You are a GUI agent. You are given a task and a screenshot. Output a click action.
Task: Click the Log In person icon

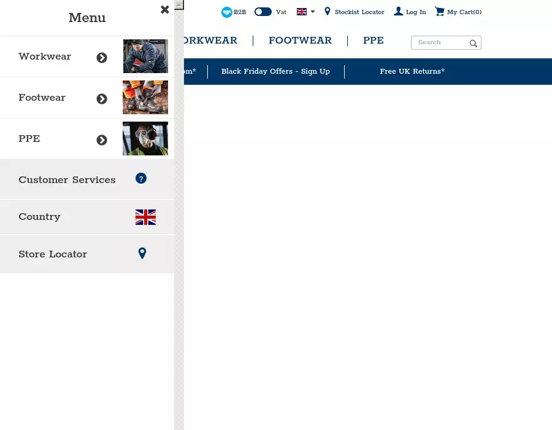[x=399, y=12]
